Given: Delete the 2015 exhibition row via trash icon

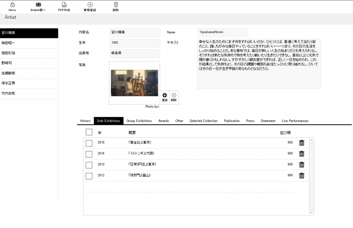Looking at the screenshot, I should click(x=302, y=143).
